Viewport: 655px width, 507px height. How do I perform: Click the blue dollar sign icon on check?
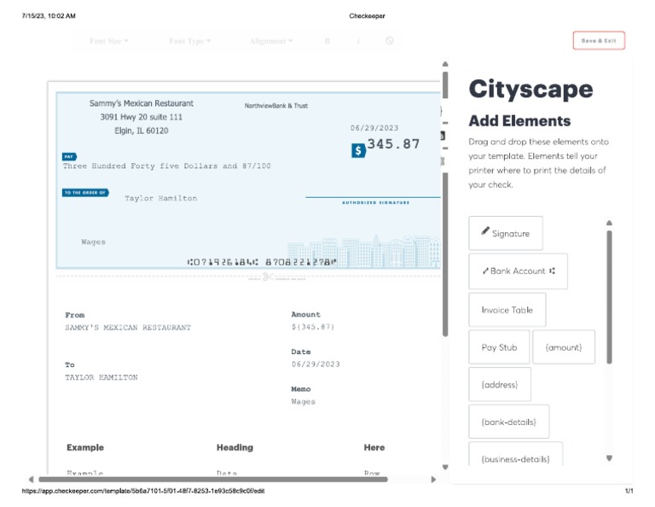(359, 150)
